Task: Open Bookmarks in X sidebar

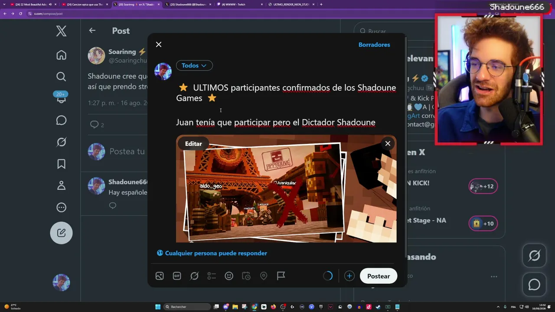Action: point(61,164)
